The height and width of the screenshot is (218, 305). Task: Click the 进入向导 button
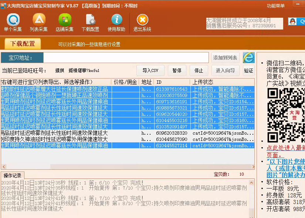coord(225,70)
